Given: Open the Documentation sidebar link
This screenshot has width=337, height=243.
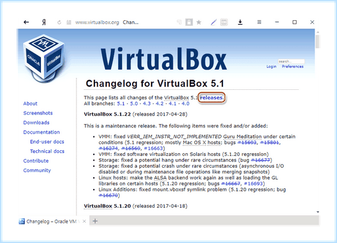Looking at the screenshot, I should tap(42, 132).
